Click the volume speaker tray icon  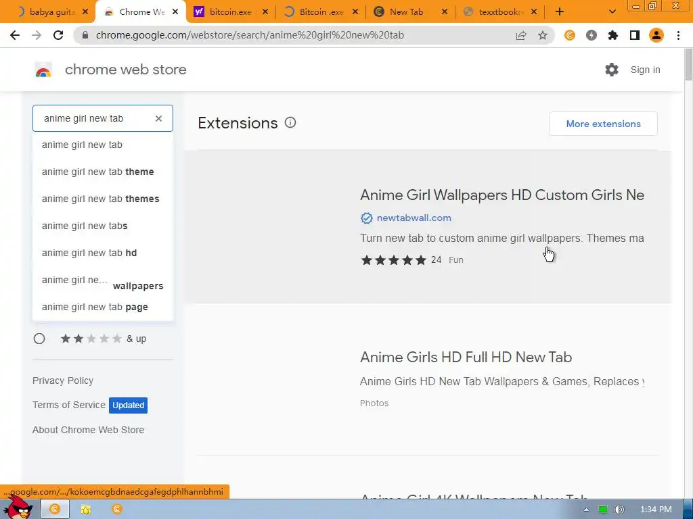[619, 510]
